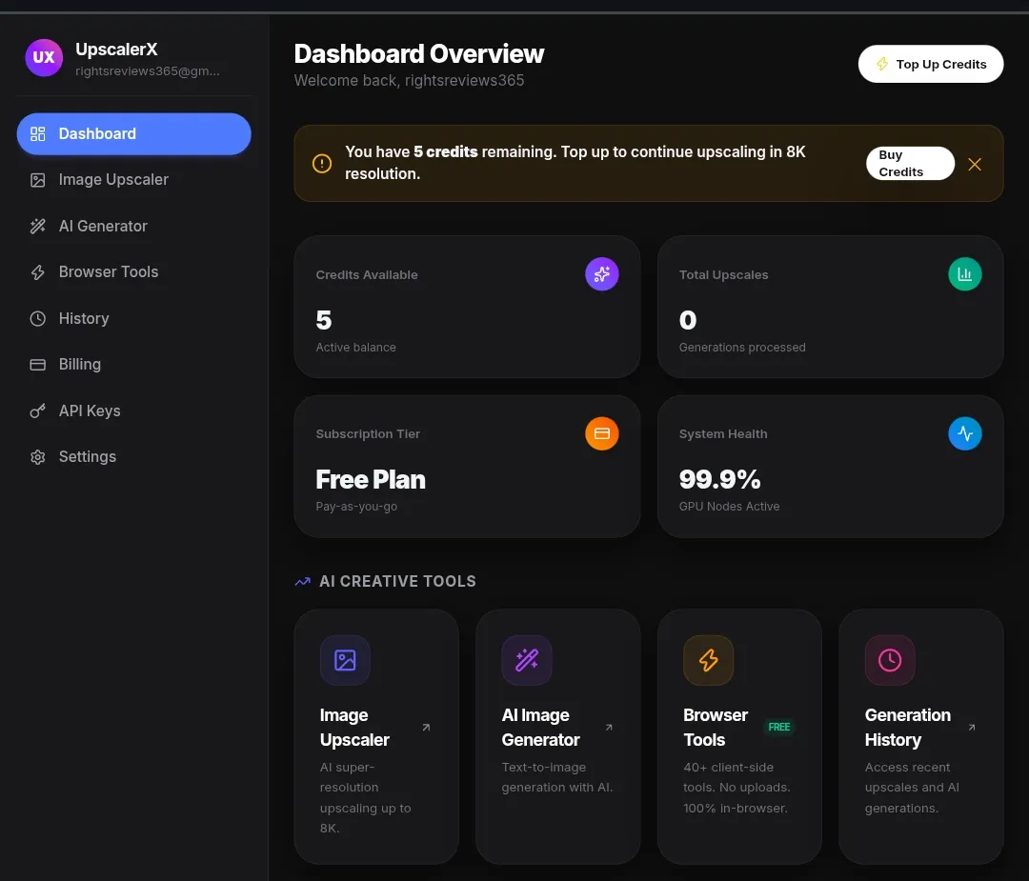The image size is (1029, 881).
Task: Click the warning circle icon in credits banner
Action: click(322, 164)
